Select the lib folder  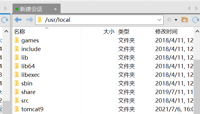[25, 58]
